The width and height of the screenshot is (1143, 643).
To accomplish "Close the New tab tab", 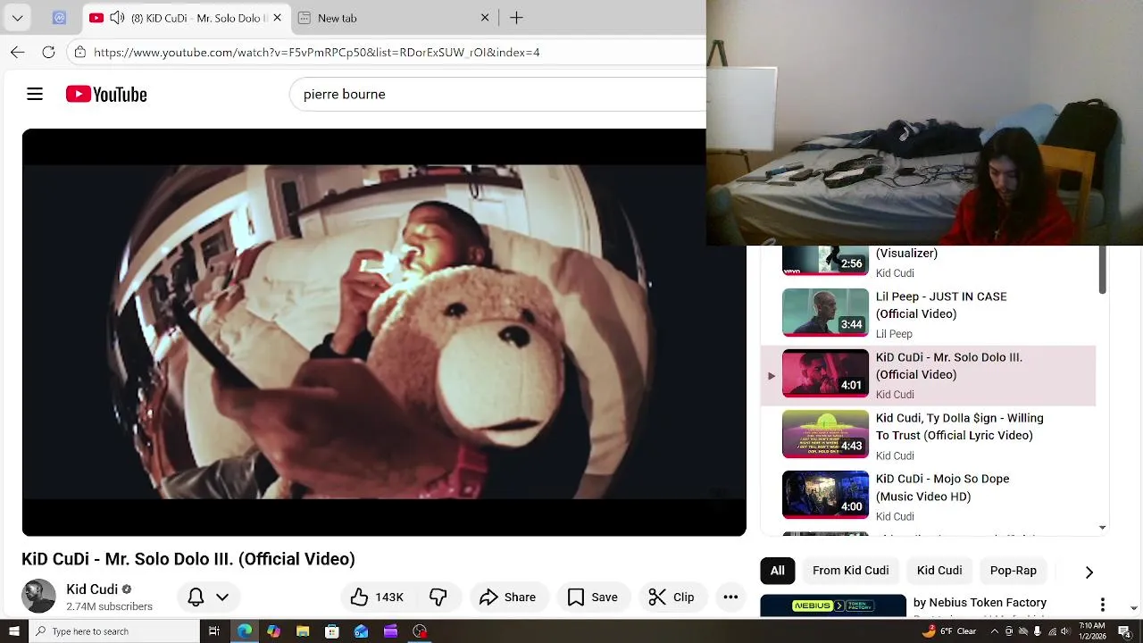I will pos(485,18).
